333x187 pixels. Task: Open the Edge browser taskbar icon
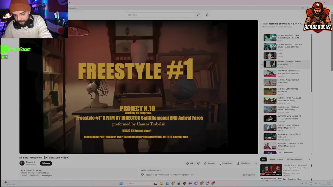[167, 184]
